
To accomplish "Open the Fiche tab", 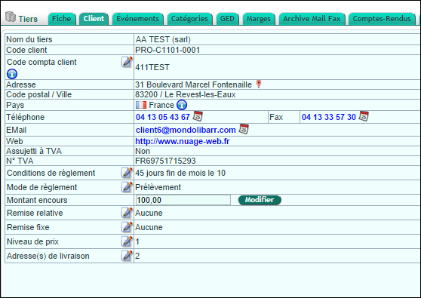I will (x=61, y=19).
